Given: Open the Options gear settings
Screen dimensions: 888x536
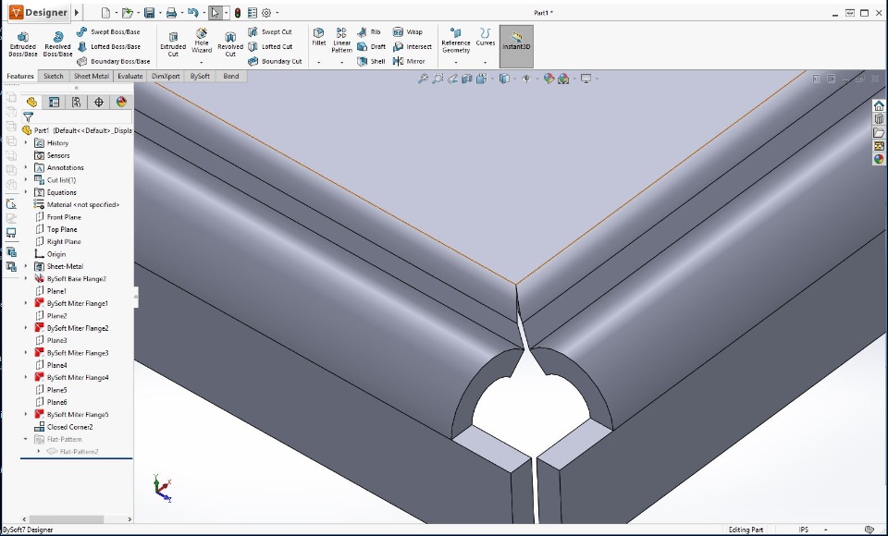Looking at the screenshot, I should (266, 12).
